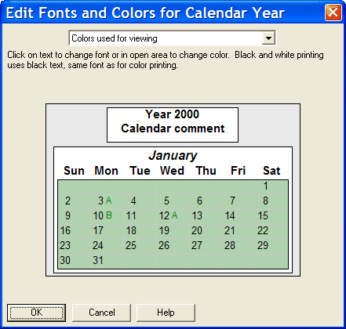Click the 'Sat' weekday header
This screenshot has width=346, height=329.
click(271, 171)
